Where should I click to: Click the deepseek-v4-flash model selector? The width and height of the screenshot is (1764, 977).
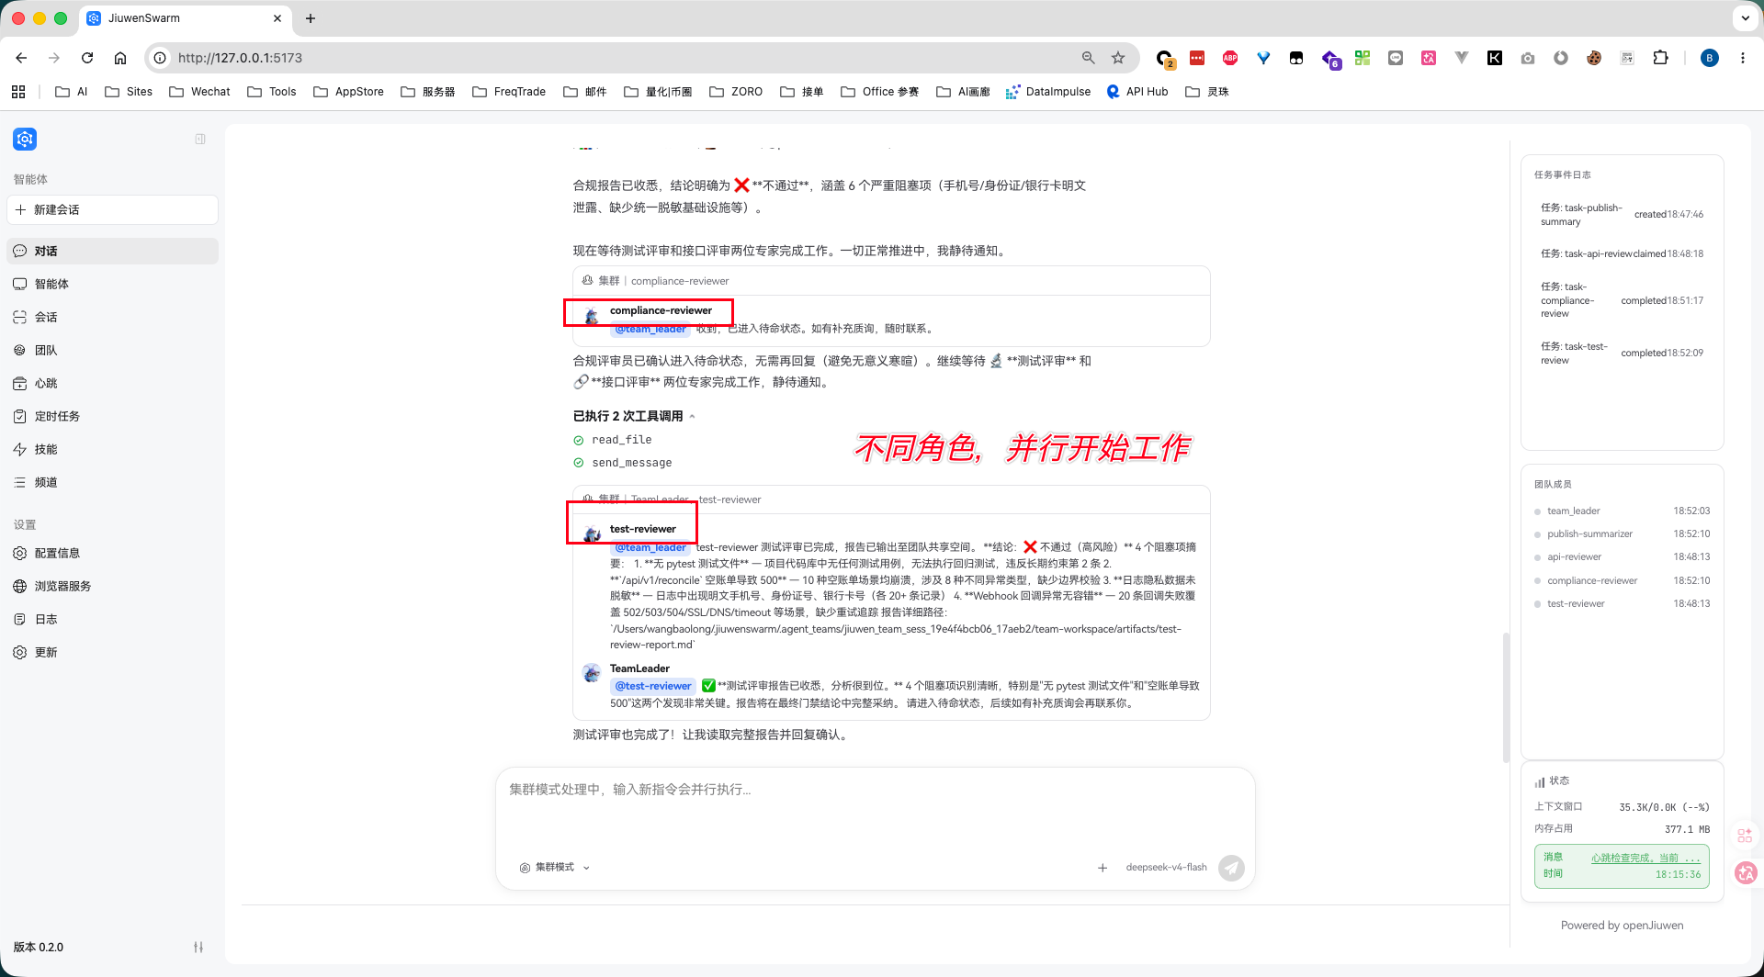point(1166,867)
